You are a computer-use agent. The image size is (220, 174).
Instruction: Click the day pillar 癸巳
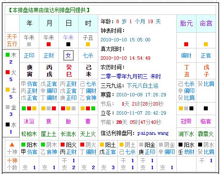(x=69, y=71)
